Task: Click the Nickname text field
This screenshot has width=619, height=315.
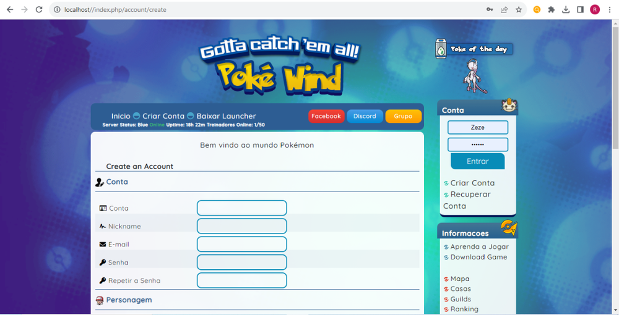Action: pyautogui.click(x=241, y=226)
